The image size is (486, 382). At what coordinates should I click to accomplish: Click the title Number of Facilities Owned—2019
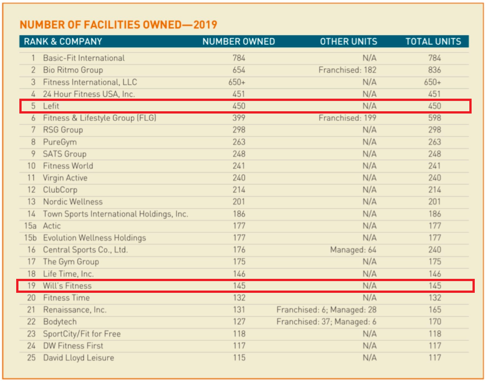point(118,25)
